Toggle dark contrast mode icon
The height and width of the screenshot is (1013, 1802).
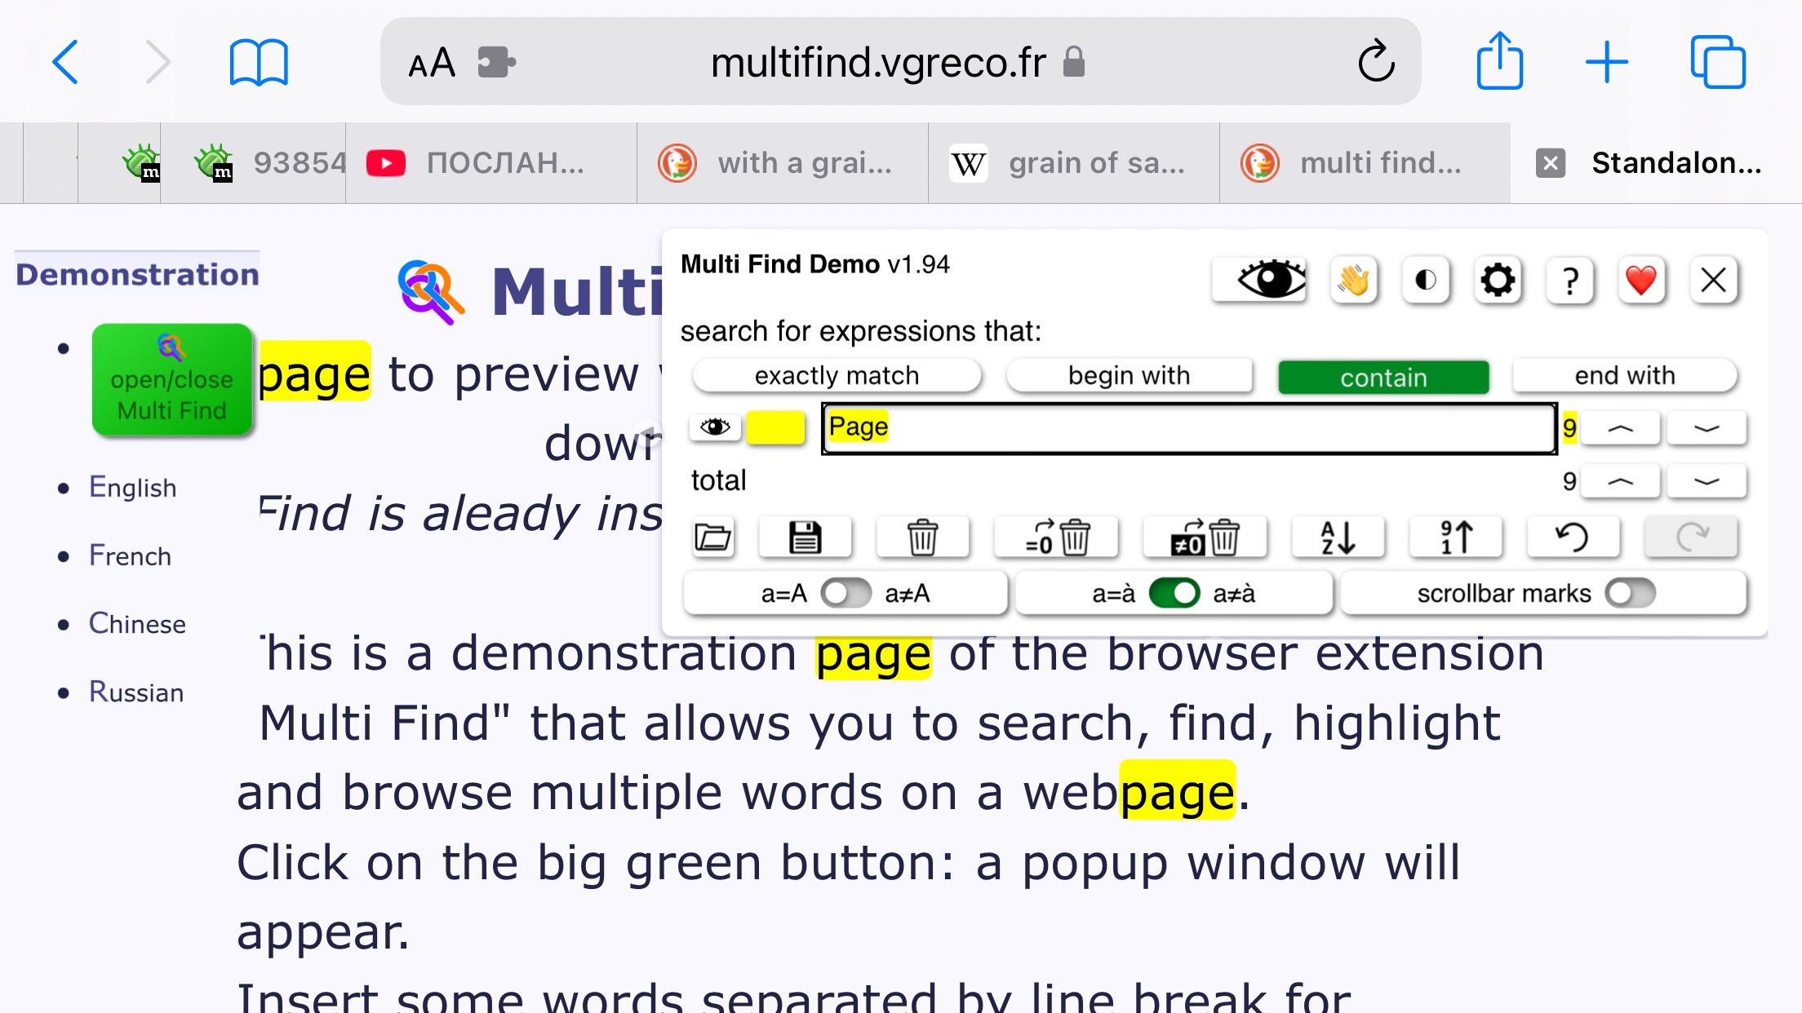(1426, 281)
